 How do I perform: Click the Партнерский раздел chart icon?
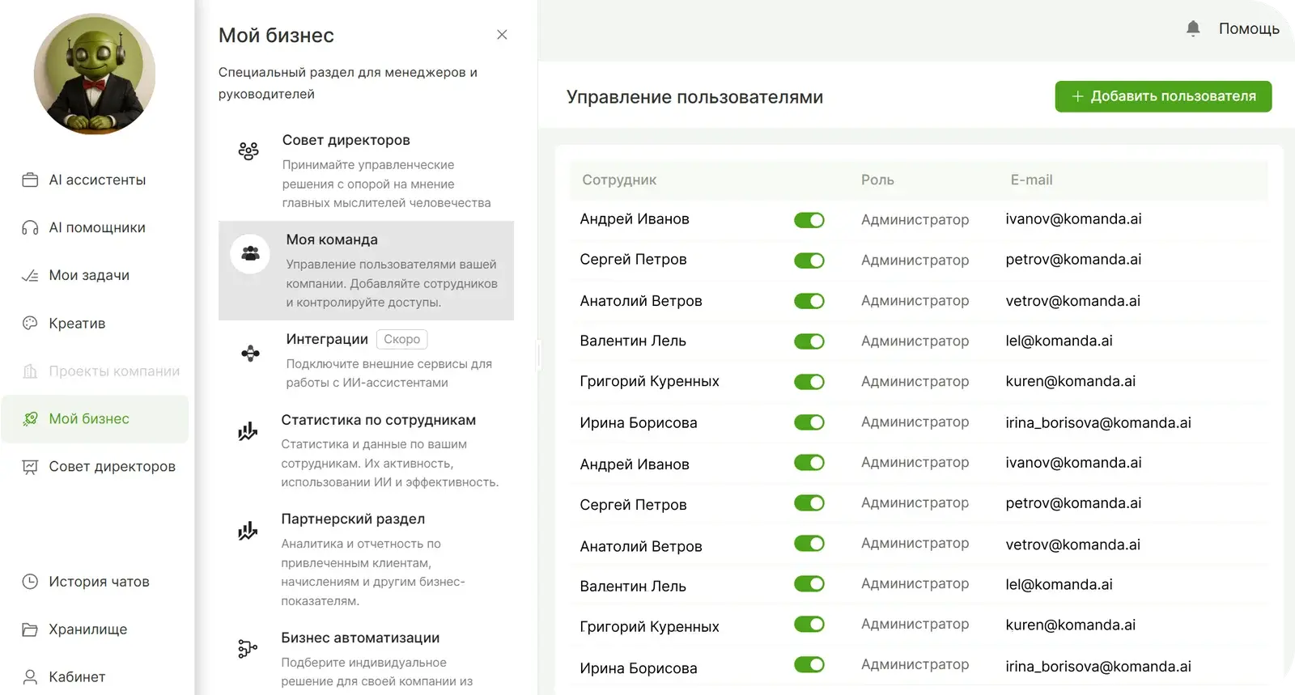248,530
